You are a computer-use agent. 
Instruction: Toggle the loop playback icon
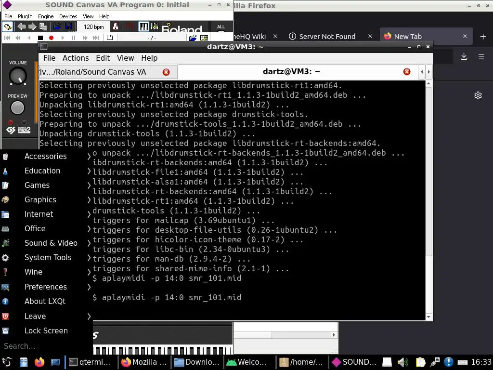click(109, 38)
